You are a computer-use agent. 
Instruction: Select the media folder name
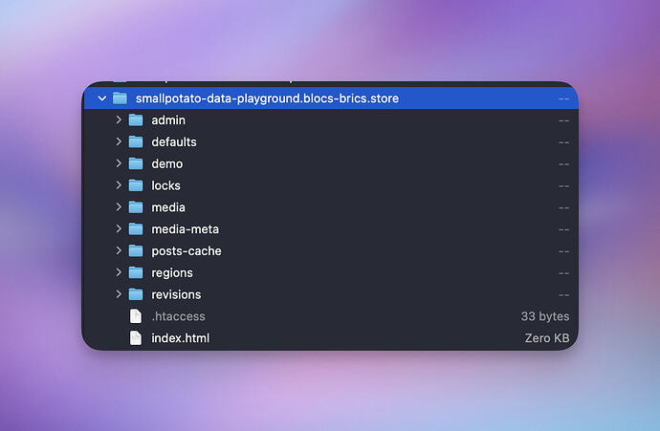168,207
